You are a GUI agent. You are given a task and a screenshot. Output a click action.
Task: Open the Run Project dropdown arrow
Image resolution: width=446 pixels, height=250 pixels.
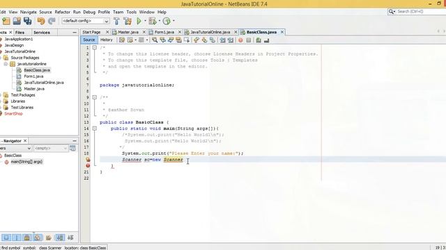click(145, 21)
